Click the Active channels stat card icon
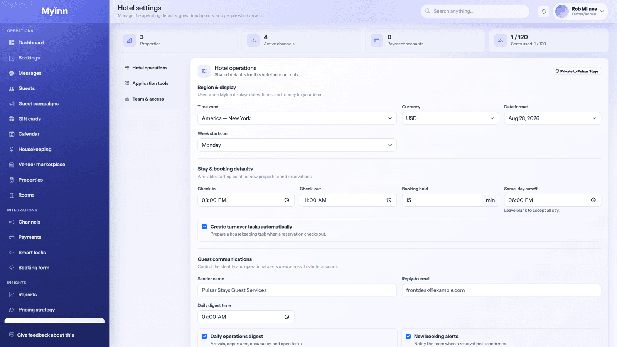Viewport: 617px width, 347px height. coord(253,40)
